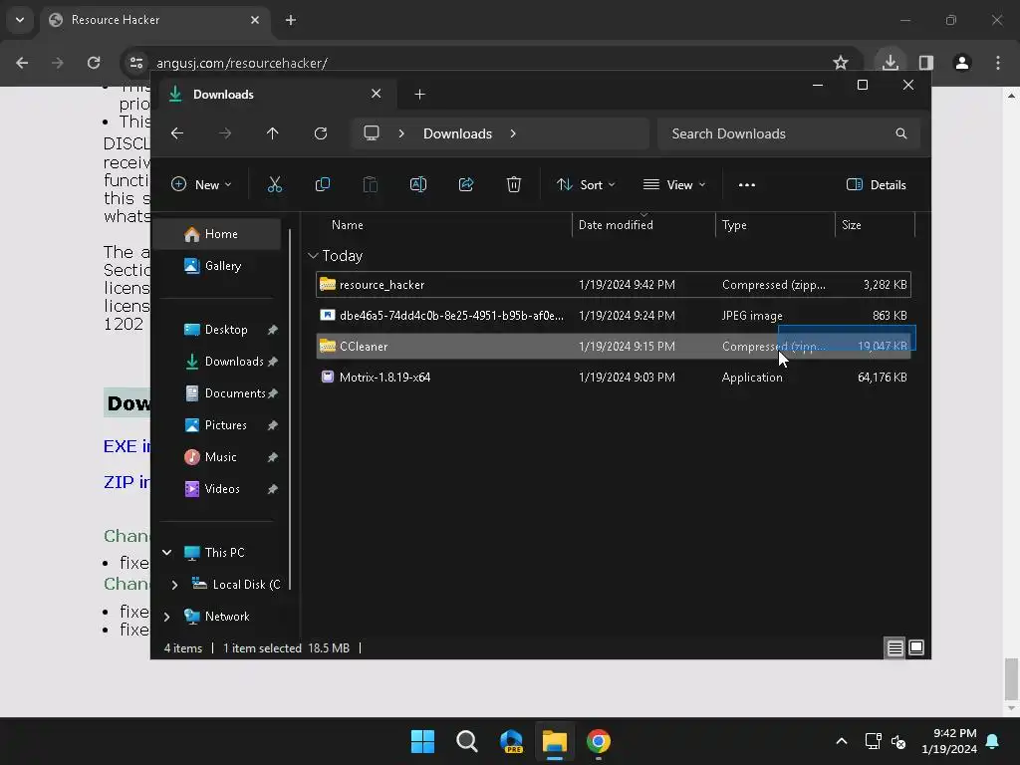Select the resource_hacker zip file
1020x765 pixels.
pos(614,284)
